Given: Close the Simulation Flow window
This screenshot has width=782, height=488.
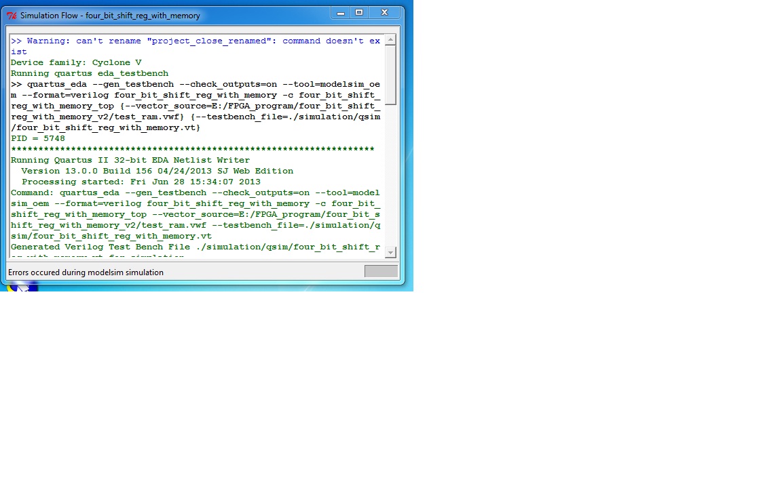Looking at the screenshot, I should coord(384,13).
